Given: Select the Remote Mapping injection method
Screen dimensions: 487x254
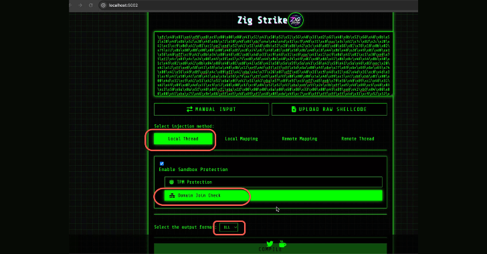Looking at the screenshot, I should pos(300,139).
